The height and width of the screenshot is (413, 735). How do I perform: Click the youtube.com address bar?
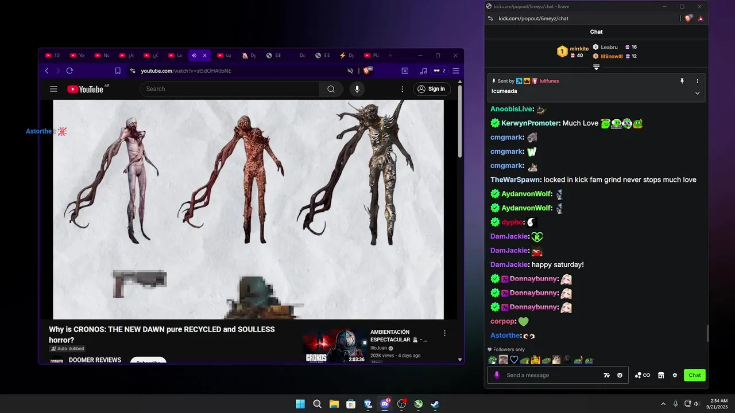point(241,71)
